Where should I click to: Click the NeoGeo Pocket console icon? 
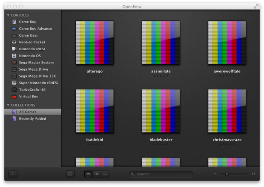pos(14,42)
